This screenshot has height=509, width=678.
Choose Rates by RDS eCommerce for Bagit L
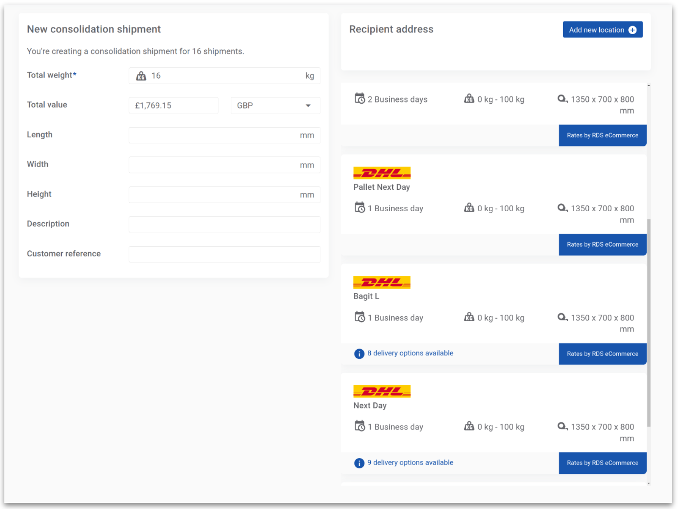coord(602,354)
